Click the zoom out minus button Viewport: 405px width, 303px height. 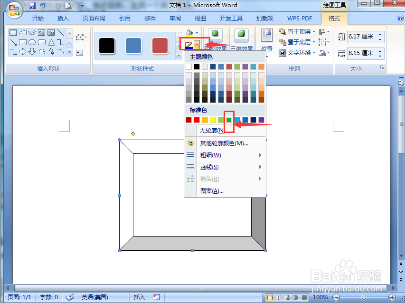click(x=336, y=297)
